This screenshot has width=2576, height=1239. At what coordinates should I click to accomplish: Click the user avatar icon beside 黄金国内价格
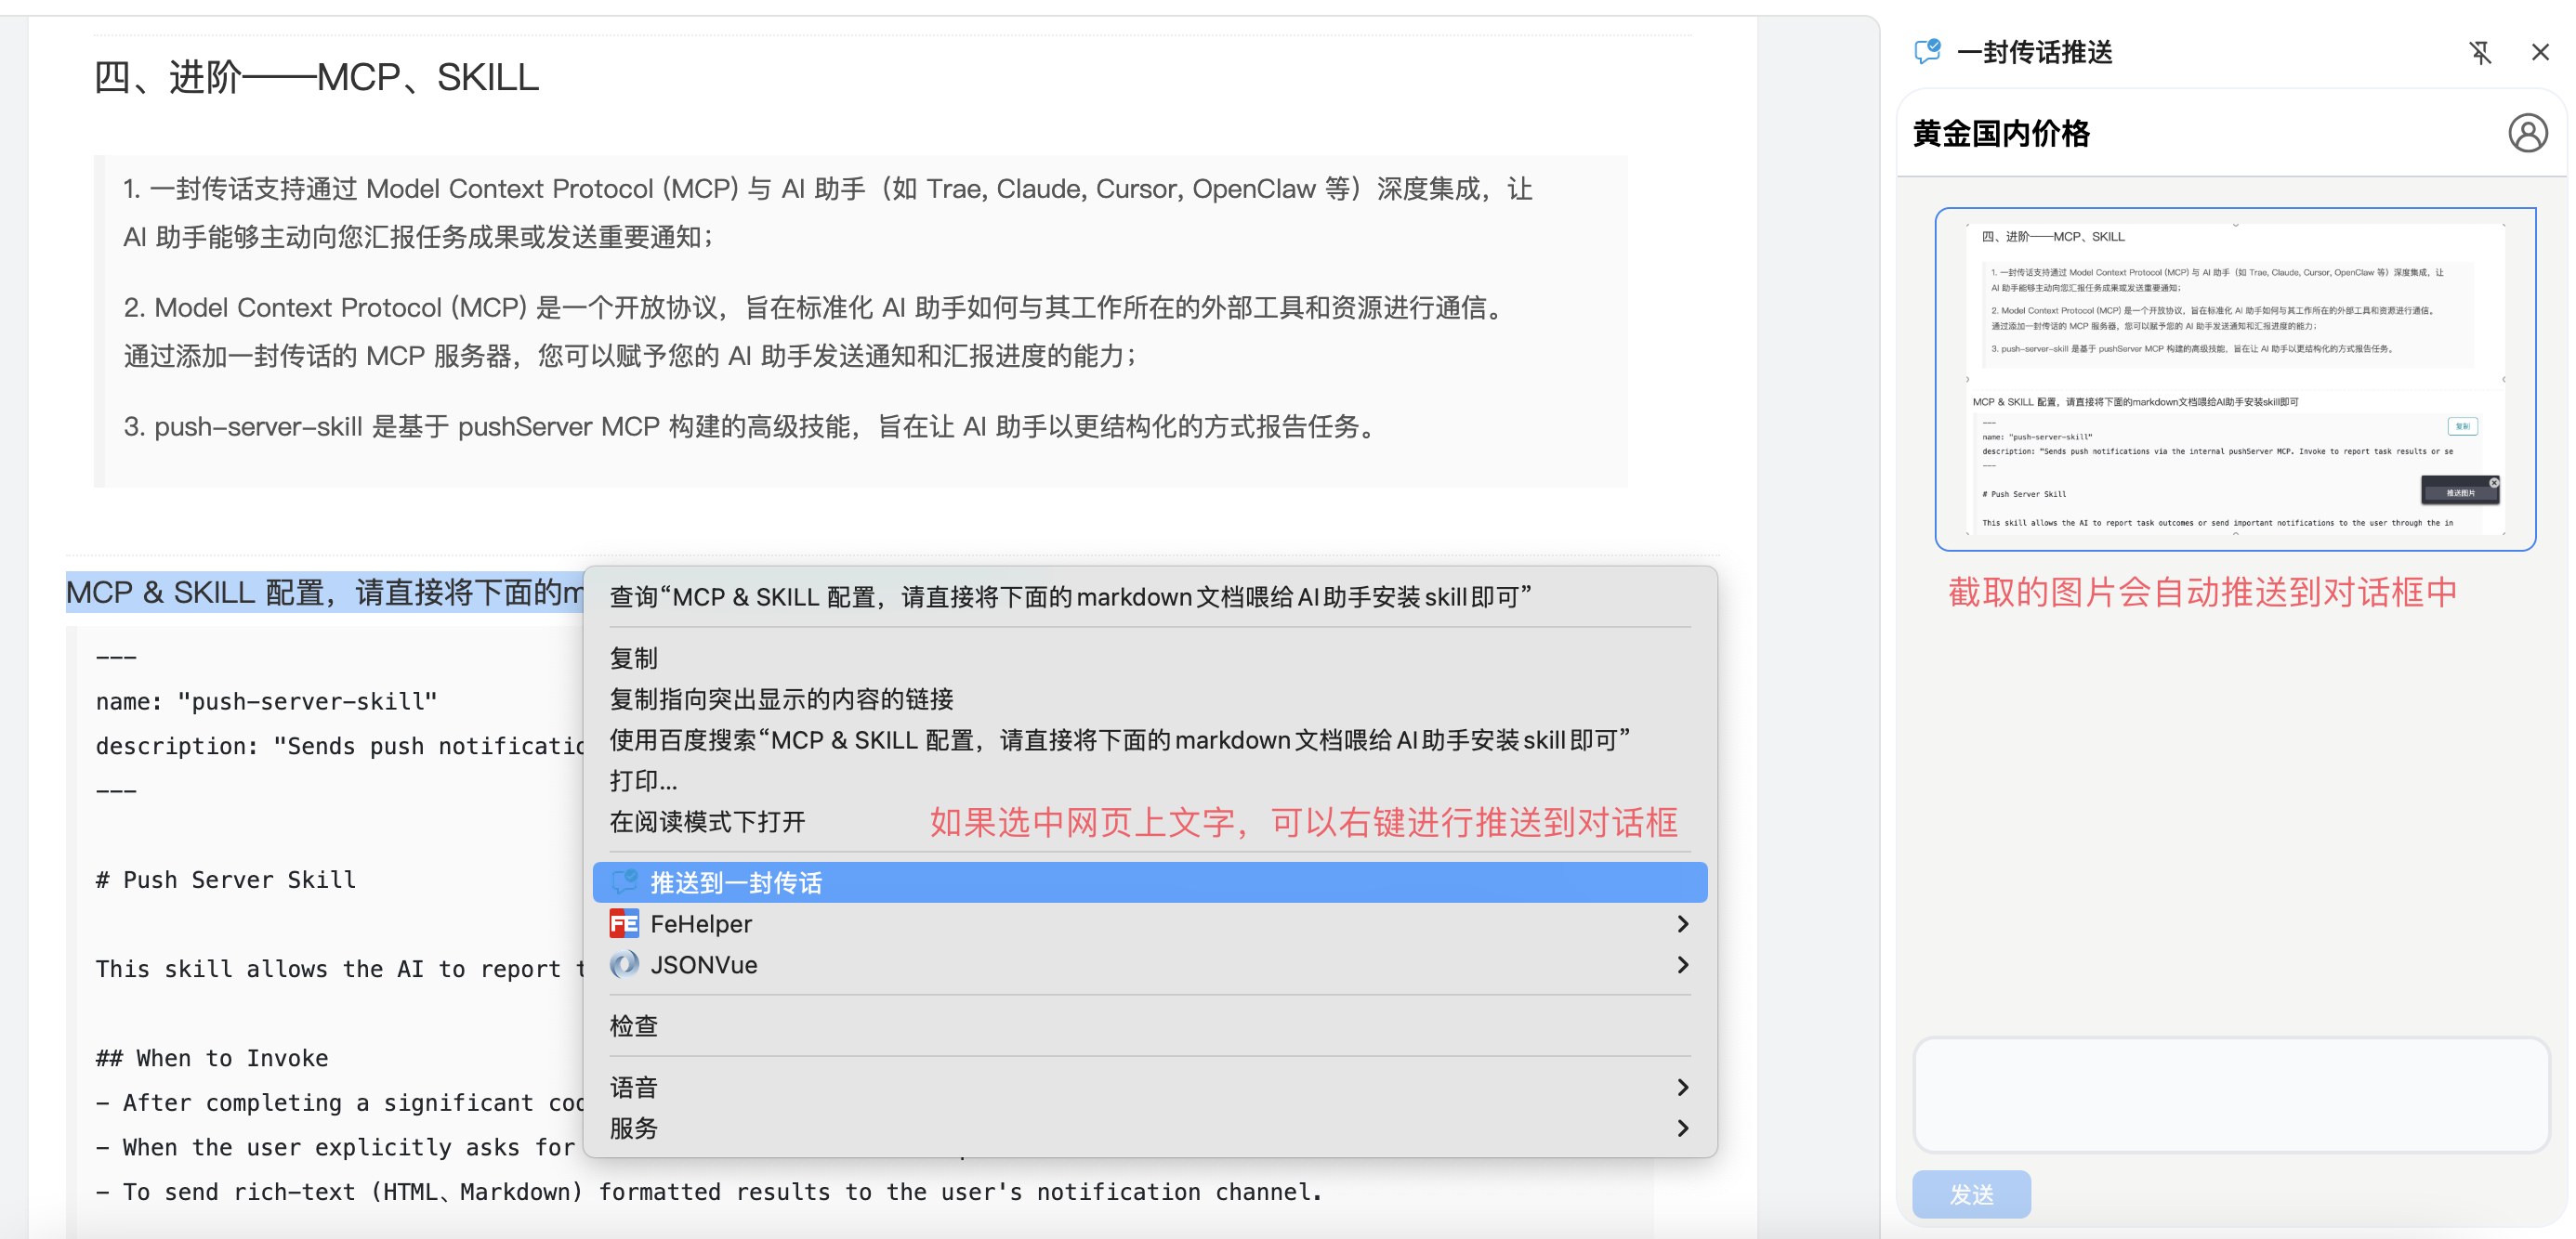[2527, 131]
